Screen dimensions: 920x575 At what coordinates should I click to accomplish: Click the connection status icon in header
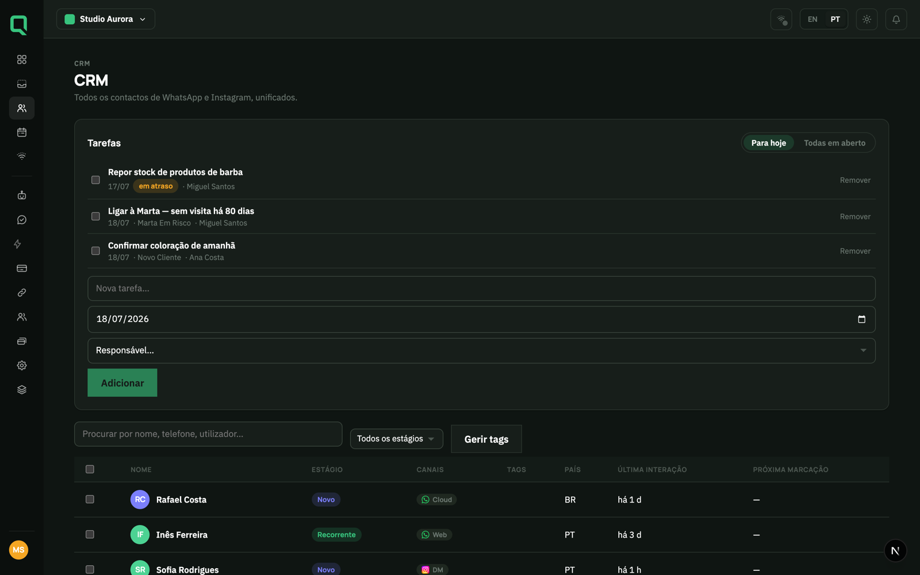pyautogui.click(x=781, y=19)
